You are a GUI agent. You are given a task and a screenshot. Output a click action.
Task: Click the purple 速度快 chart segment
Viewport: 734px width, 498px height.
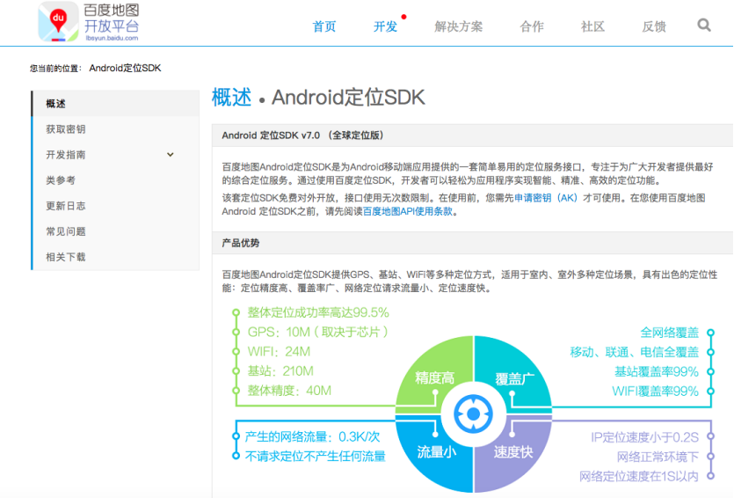513,451
